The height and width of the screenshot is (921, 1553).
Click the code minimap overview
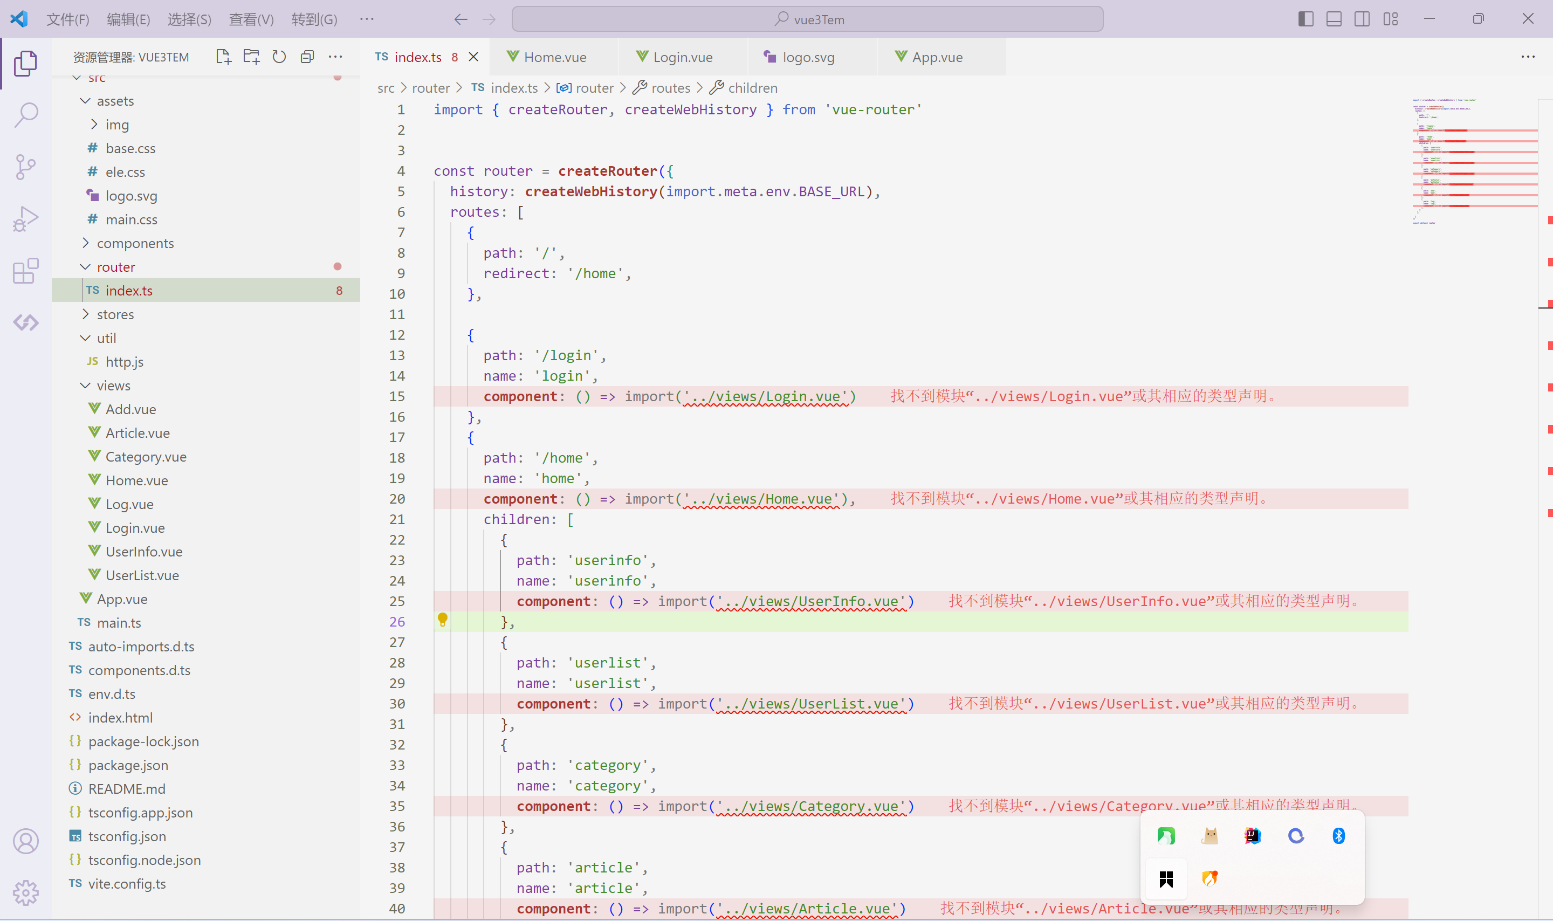pyautogui.click(x=1474, y=161)
